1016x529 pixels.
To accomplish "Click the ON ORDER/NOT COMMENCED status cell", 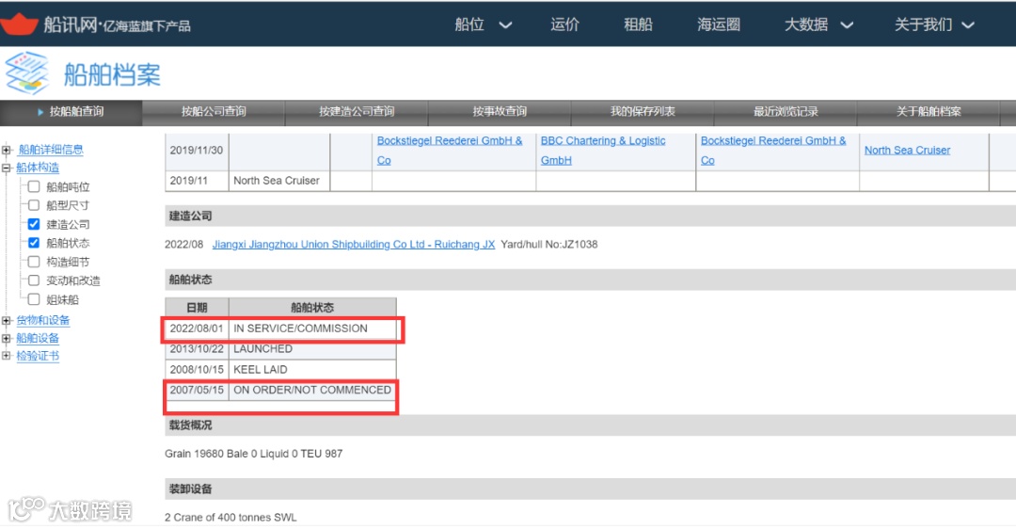I will (312, 391).
